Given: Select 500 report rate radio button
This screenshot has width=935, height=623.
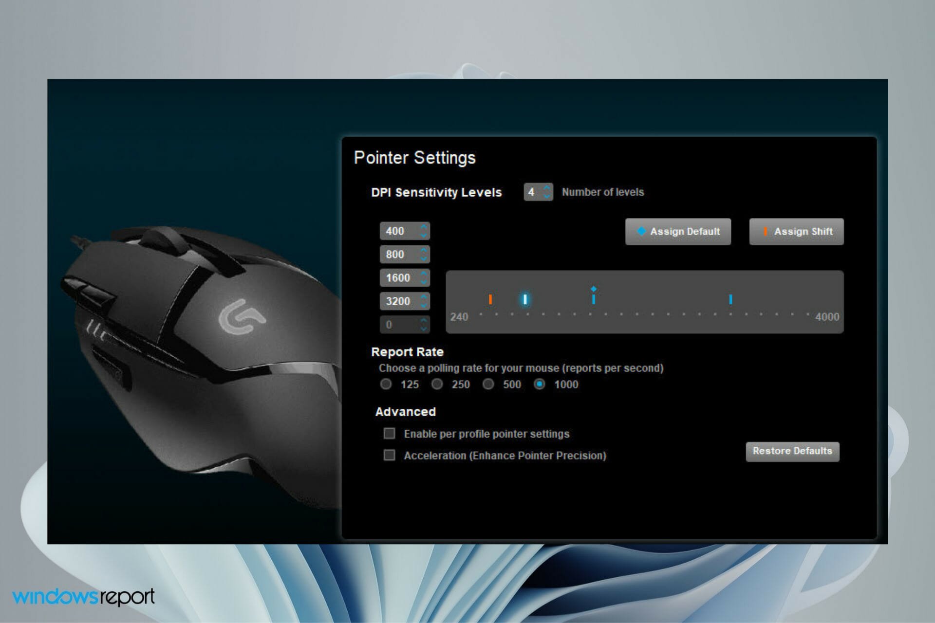Looking at the screenshot, I should [x=489, y=385].
